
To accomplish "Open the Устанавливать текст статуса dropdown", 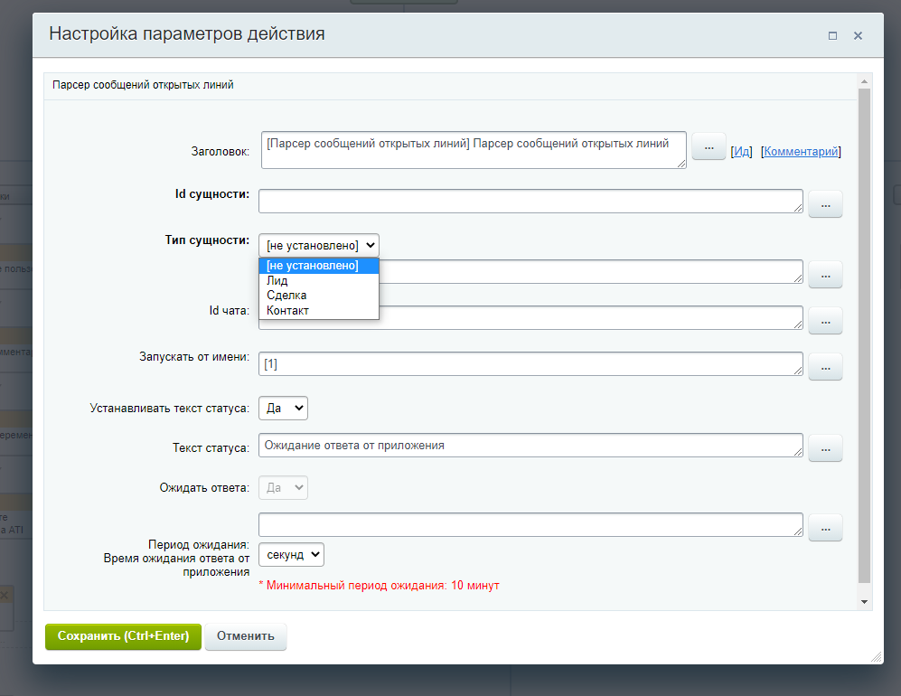I will [x=283, y=409].
